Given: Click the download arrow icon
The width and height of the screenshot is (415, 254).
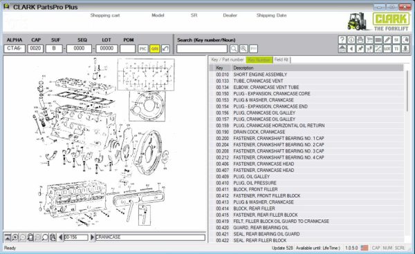Looking at the screenshot, I should (x=405, y=48).
